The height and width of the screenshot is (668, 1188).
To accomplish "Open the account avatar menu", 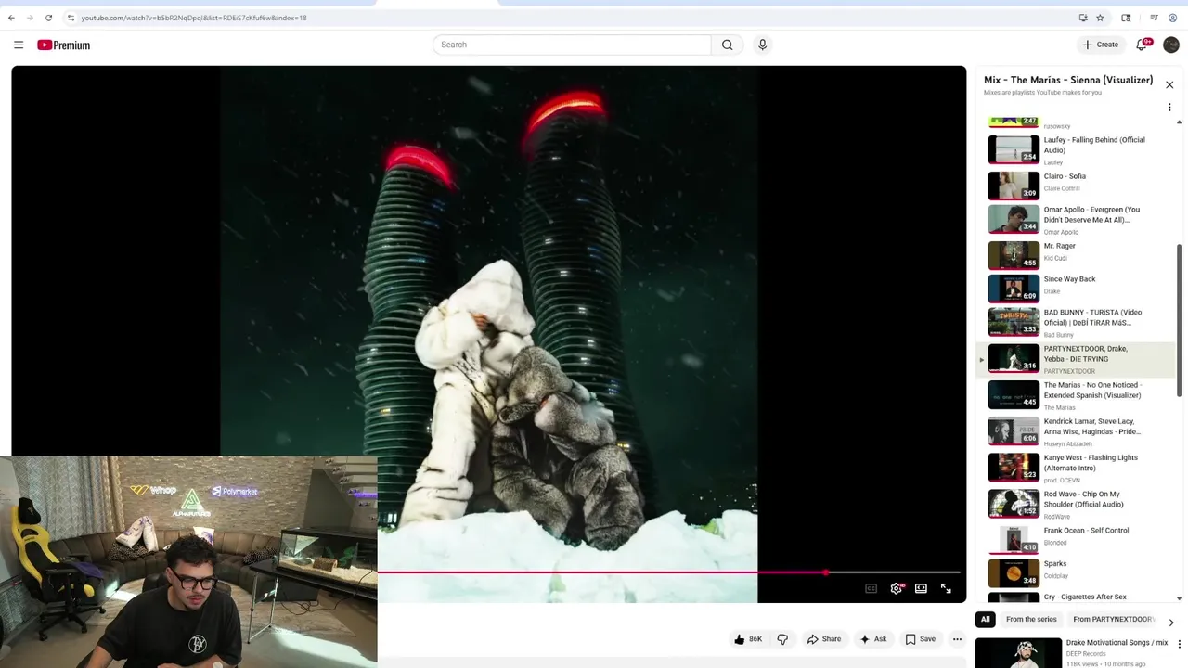I will pos(1171,45).
